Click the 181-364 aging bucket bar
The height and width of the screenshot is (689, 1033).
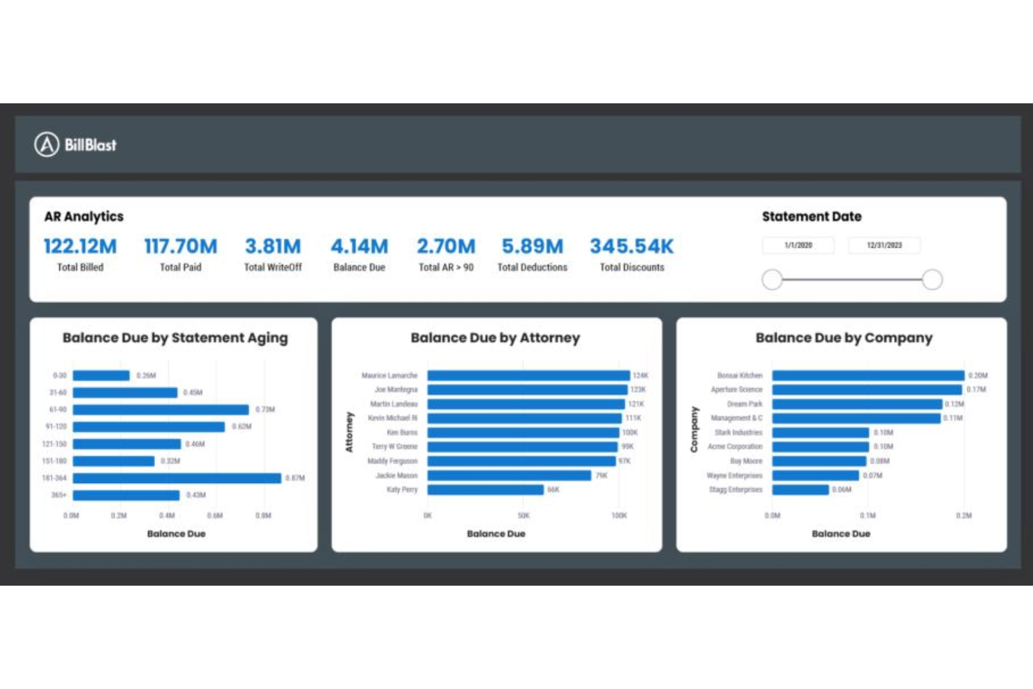point(174,478)
